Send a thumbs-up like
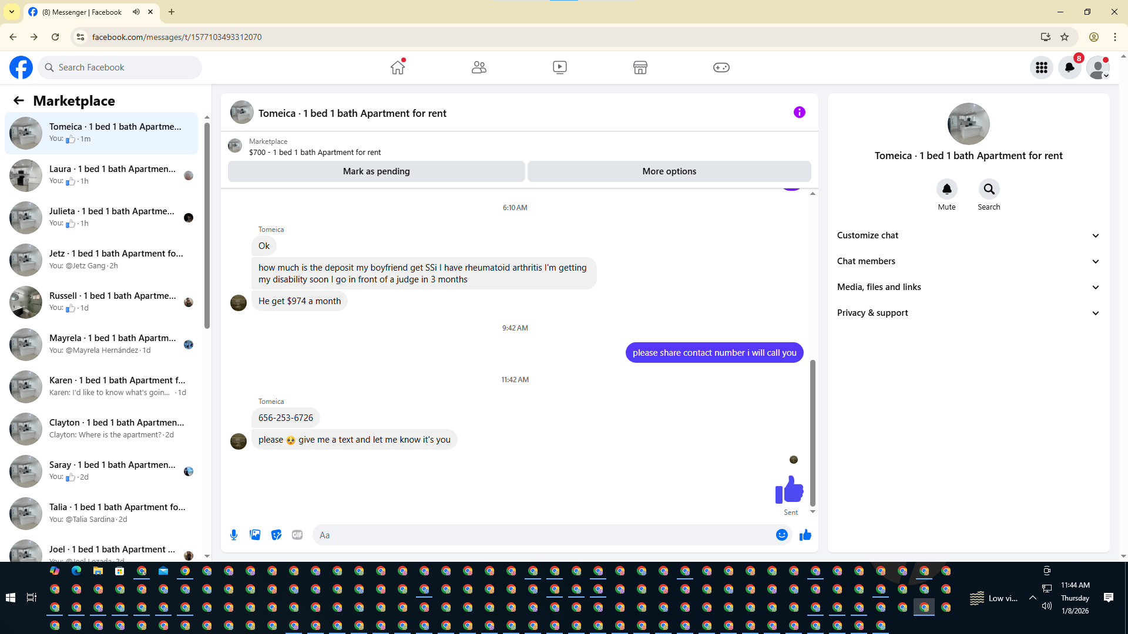This screenshot has height=634, width=1128. coord(805,535)
